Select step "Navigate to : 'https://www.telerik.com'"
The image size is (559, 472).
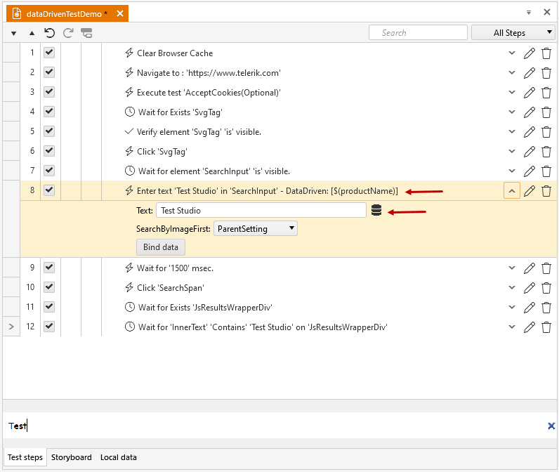pyautogui.click(x=209, y=73)
